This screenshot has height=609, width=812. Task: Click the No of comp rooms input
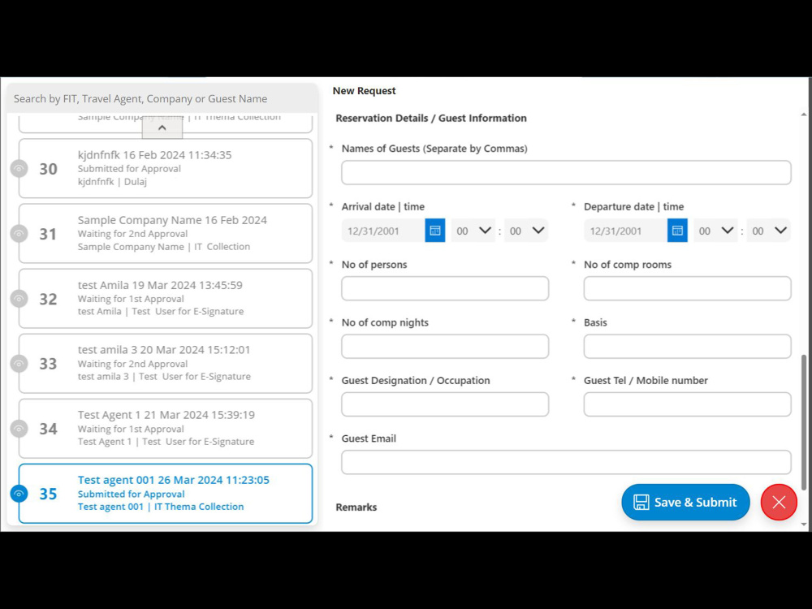pyautogui.click(x=687, y=288)
